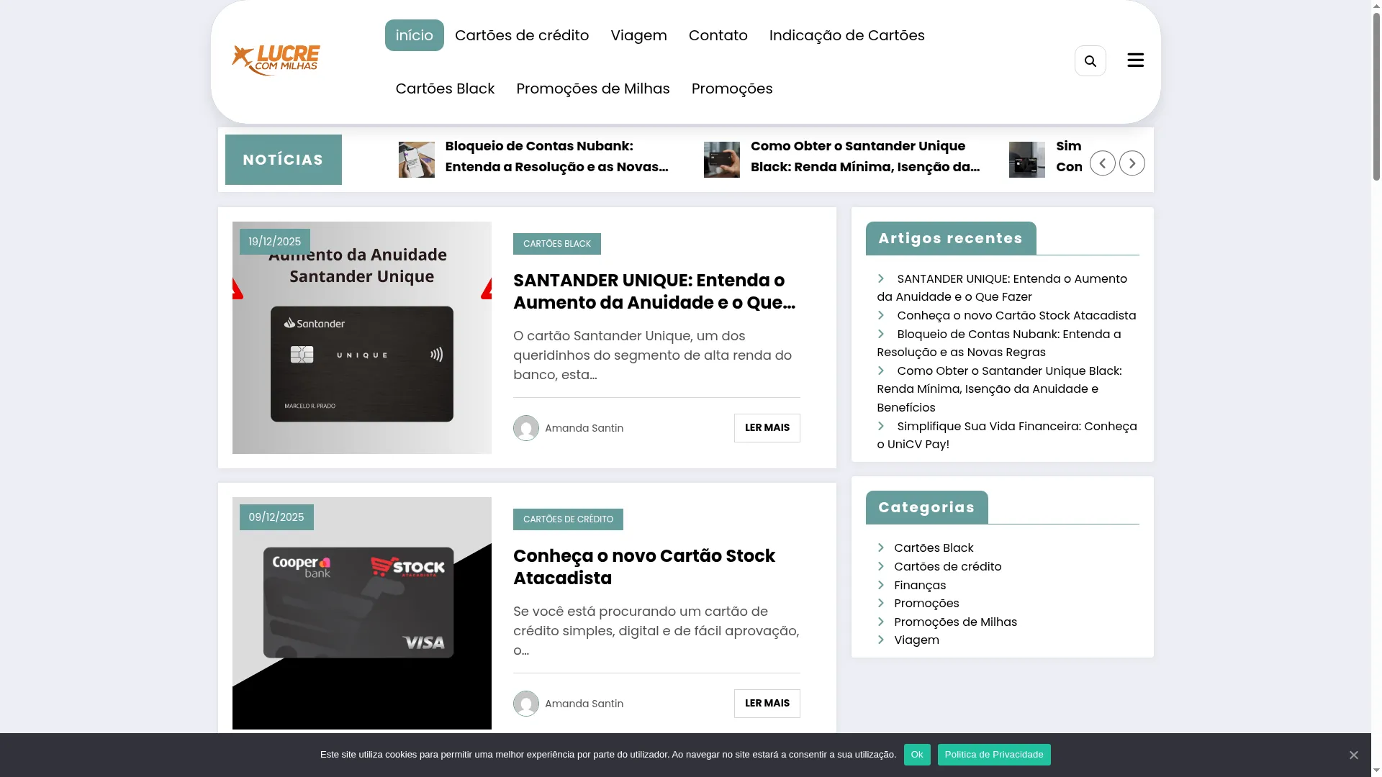Image resolution: width=1382 pixels, height=777 pixels.
Task: Open author Amanda Santin on Stock post
Action: (x=584, y=704)
